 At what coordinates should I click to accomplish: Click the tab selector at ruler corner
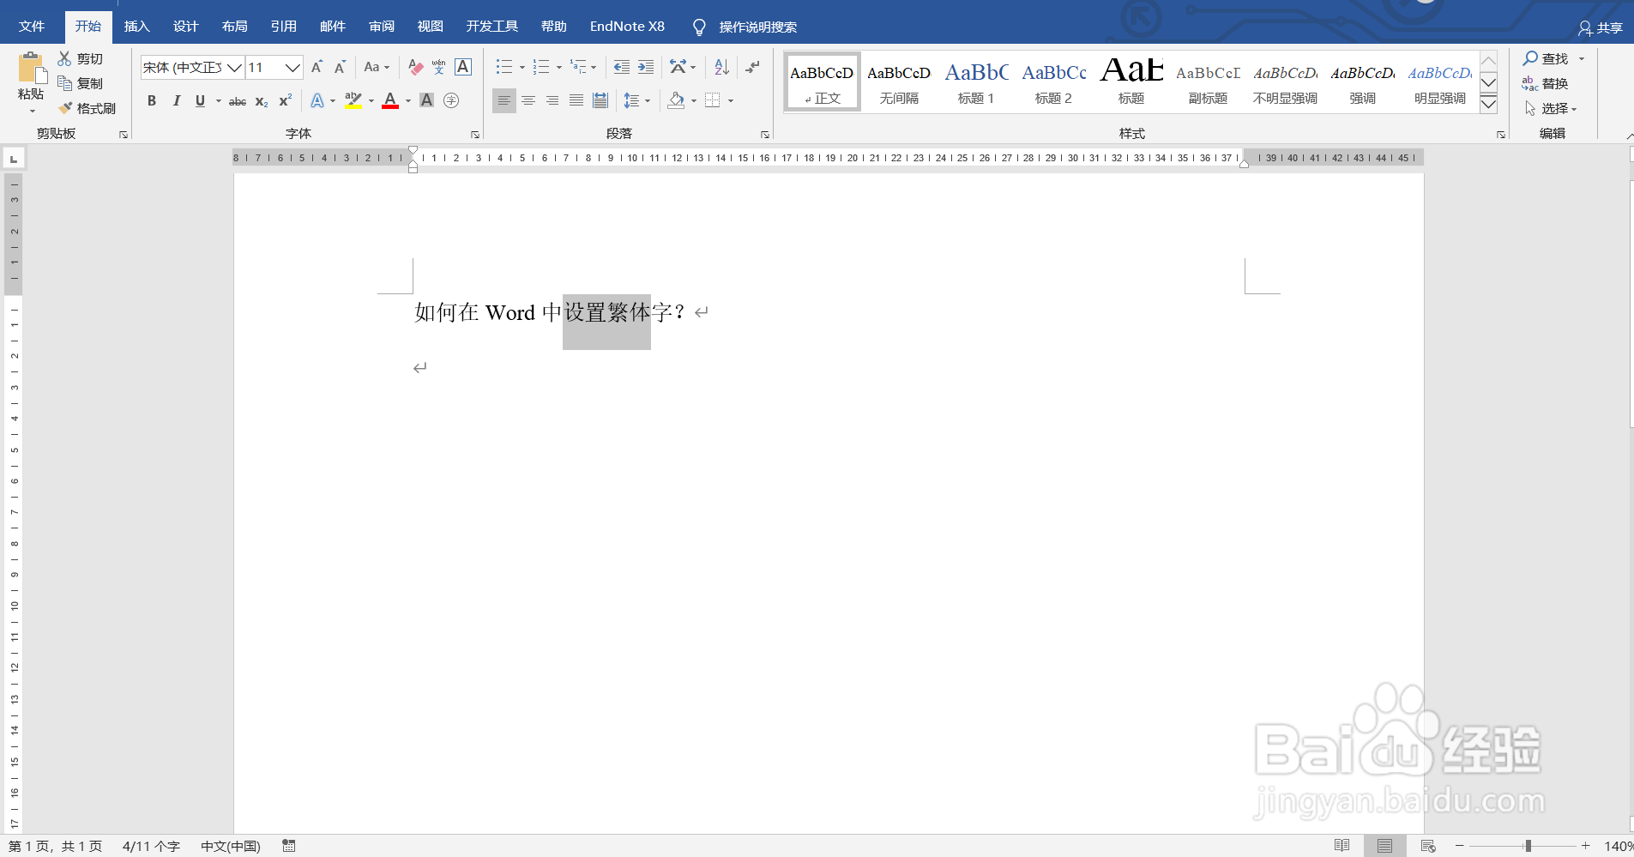14,159
